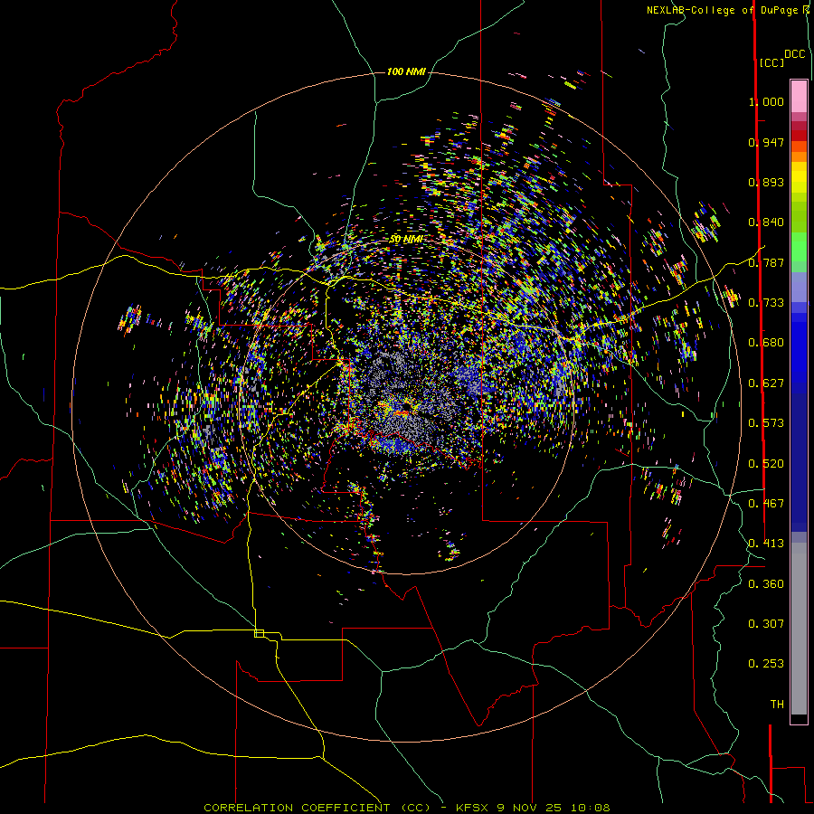Image resolution: width=814 pixels, height=814 pixels.
Task: Pick the red segment of the color bar
Action: (x=799, y=135)
